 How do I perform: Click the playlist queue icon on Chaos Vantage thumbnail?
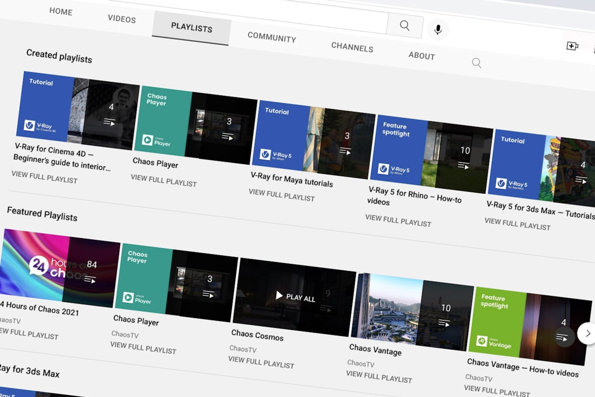(444, 323)
